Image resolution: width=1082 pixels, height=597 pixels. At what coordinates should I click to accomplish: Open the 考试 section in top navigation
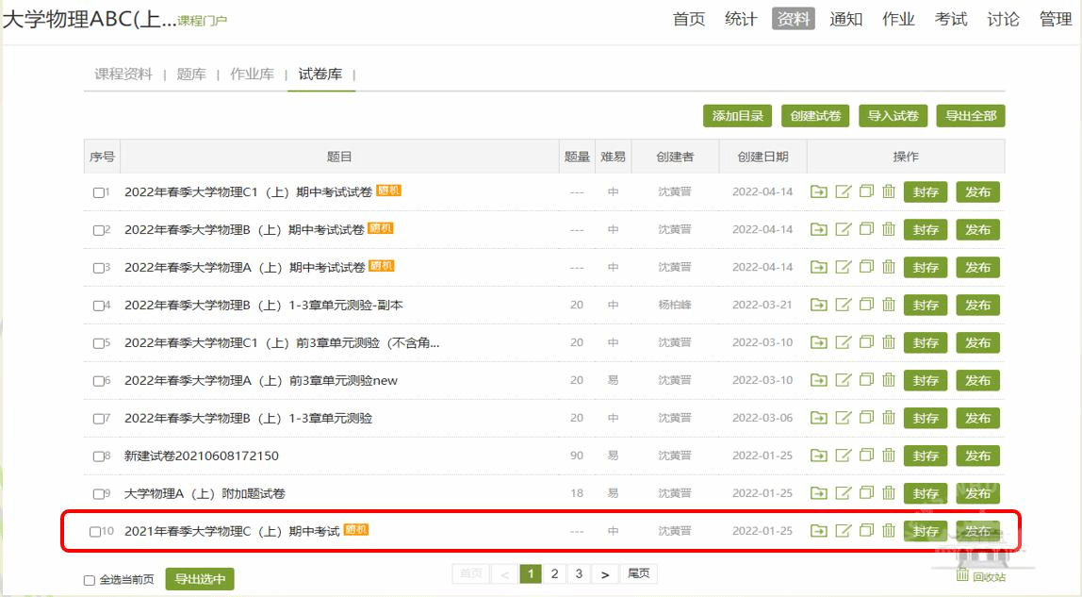[950, 19]
